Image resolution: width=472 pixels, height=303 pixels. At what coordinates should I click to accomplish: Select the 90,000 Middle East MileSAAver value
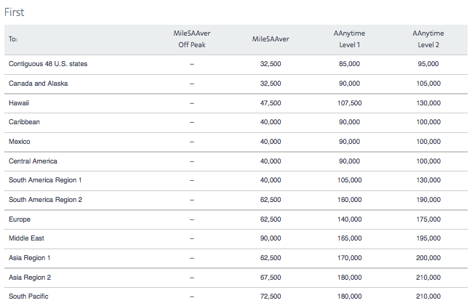[271, 238]
